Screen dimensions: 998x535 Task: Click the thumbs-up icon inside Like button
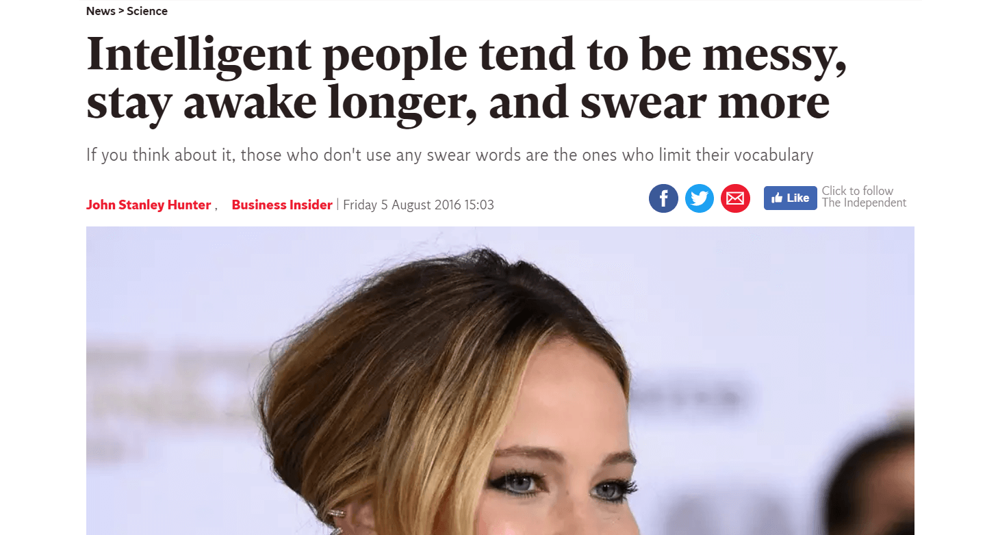(x=777, y=198)
